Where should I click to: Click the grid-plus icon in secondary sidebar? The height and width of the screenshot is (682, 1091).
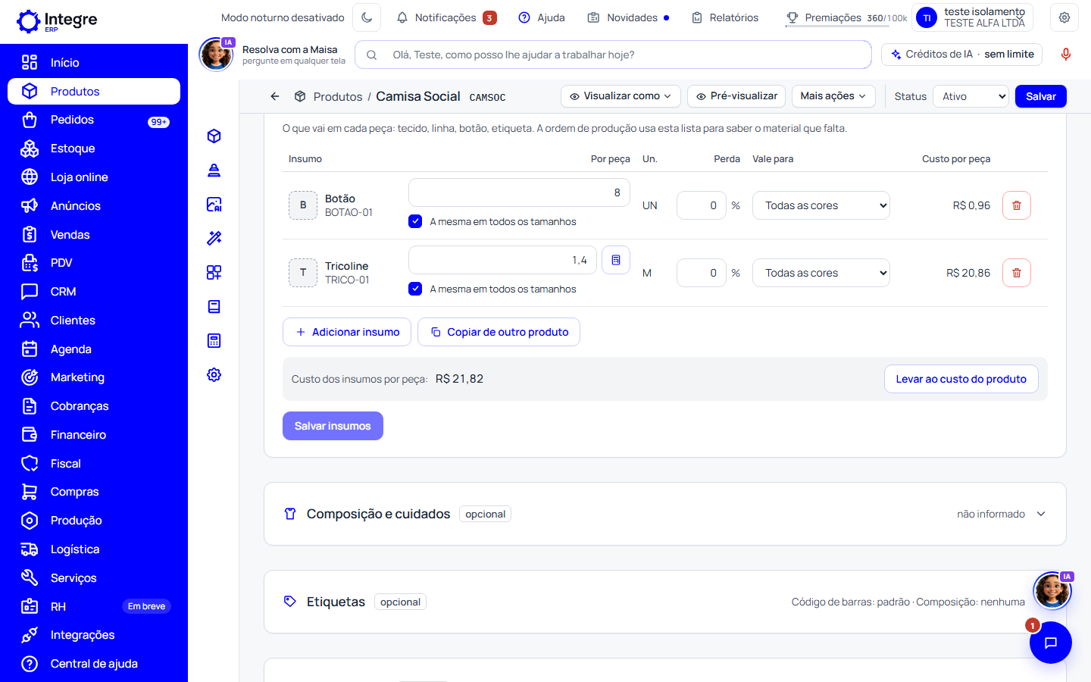coord(214,272)
